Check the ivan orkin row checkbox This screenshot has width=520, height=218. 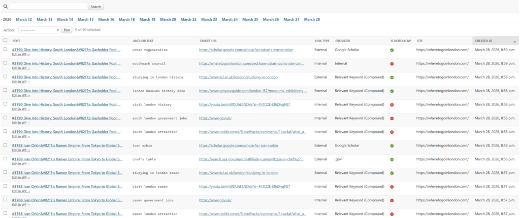tap(5, 145)
